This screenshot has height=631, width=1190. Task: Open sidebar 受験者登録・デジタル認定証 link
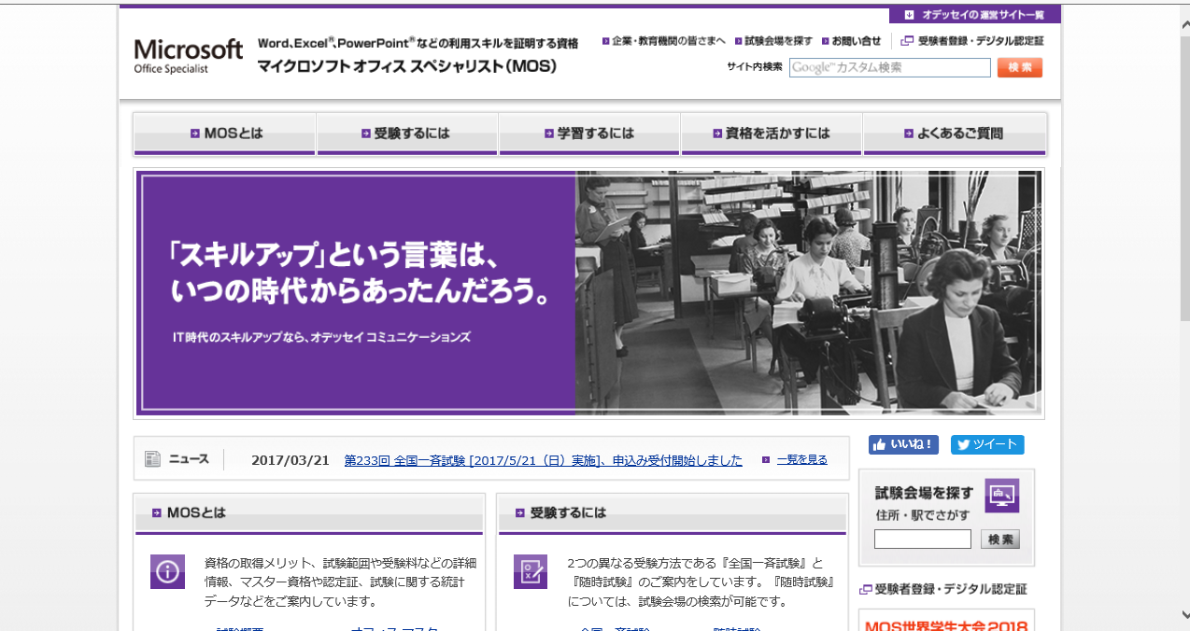[943, 589]
